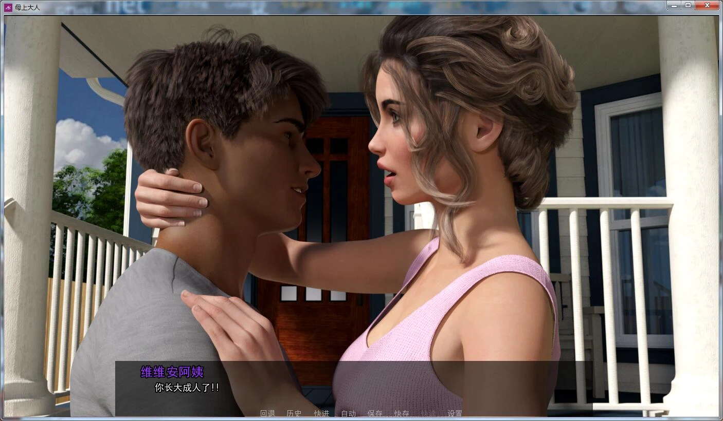Open the 历史 dialogue history
Image resolution: width=723 pixels, height=421 pixels.
294,413
